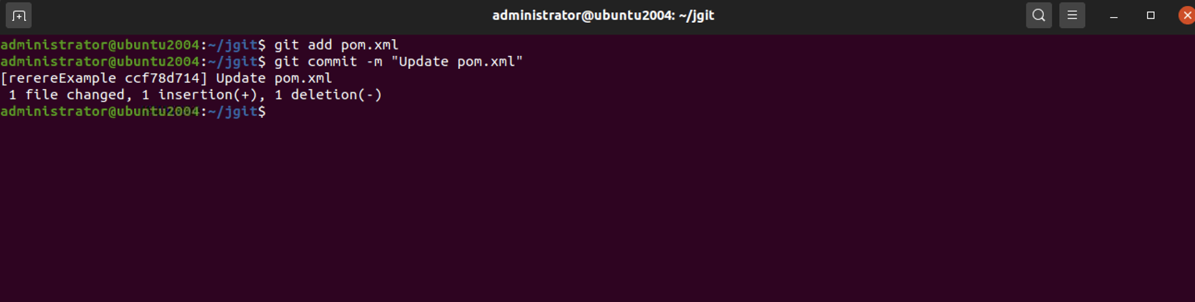Screen dimensions: 1195x302
Task: Click the 'git add pom.xml' command text
Action: (x=336, y=45)
